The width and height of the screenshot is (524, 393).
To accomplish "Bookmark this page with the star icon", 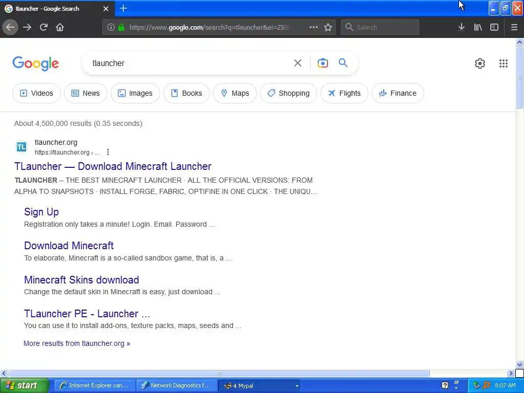I will (x=328, y=27).
